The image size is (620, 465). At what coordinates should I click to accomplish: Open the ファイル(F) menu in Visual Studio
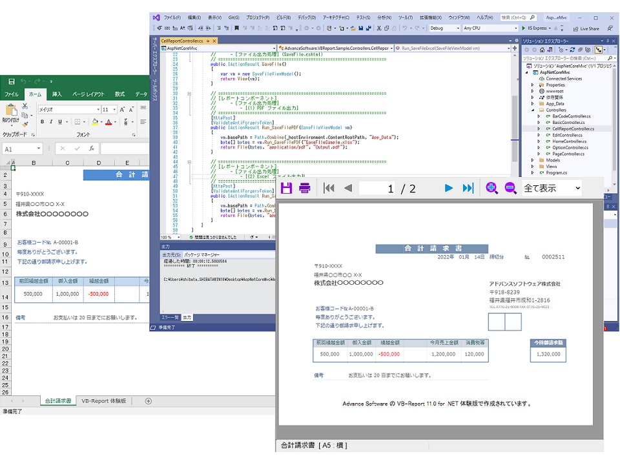(x=172, y=18)
